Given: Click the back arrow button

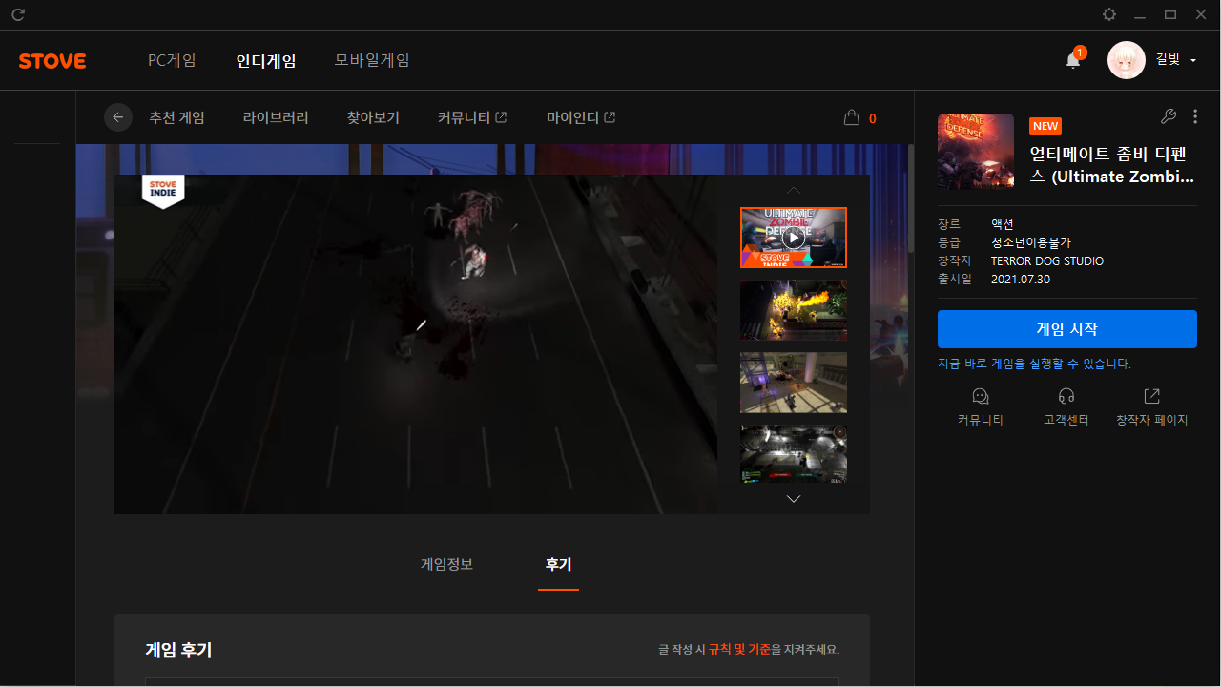Looking at the screenshot, I should pyautogui.click(x=118, y=117).
